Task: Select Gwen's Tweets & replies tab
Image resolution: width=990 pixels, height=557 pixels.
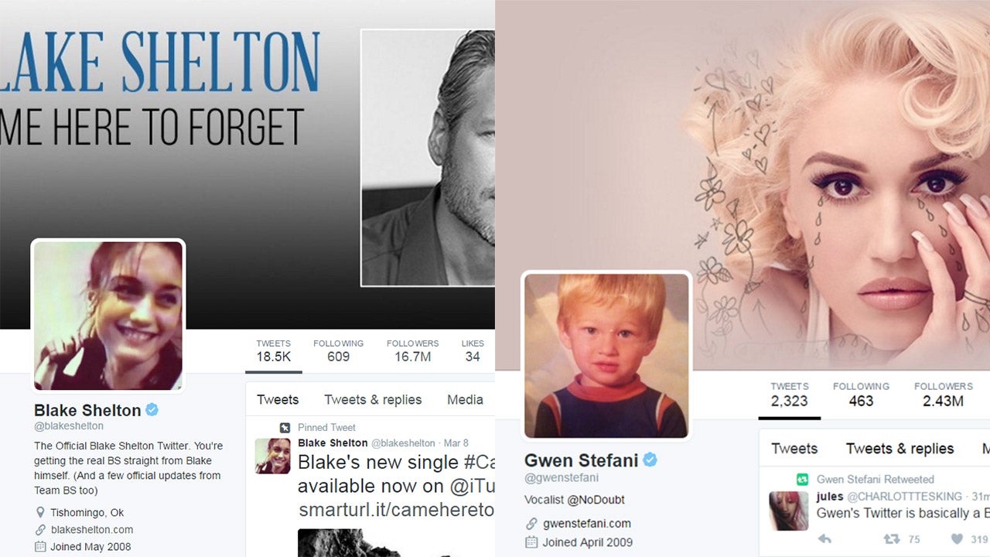Action: coord(900,449)
